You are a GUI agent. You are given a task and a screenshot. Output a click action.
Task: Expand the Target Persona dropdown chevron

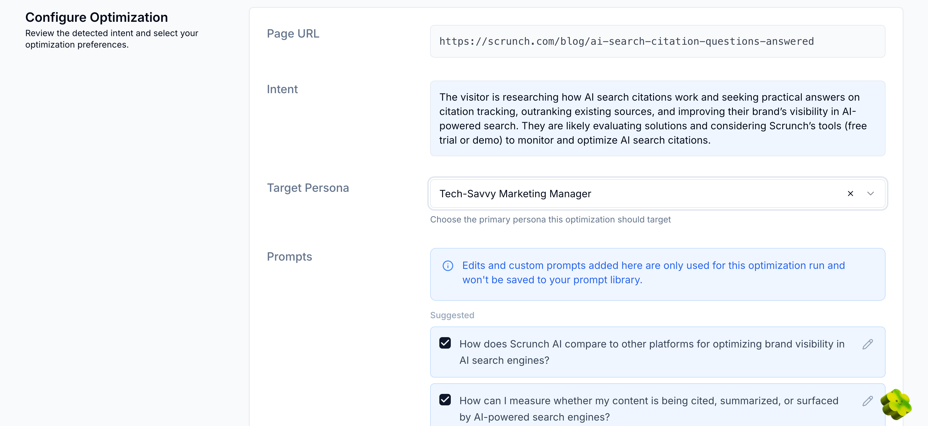[x=870, y=194]
